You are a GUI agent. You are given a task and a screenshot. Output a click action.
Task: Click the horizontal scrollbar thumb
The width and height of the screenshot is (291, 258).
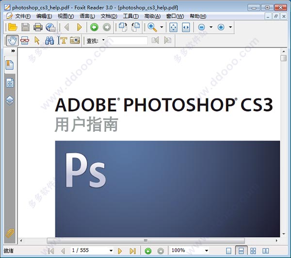click(x=145, y=241)
